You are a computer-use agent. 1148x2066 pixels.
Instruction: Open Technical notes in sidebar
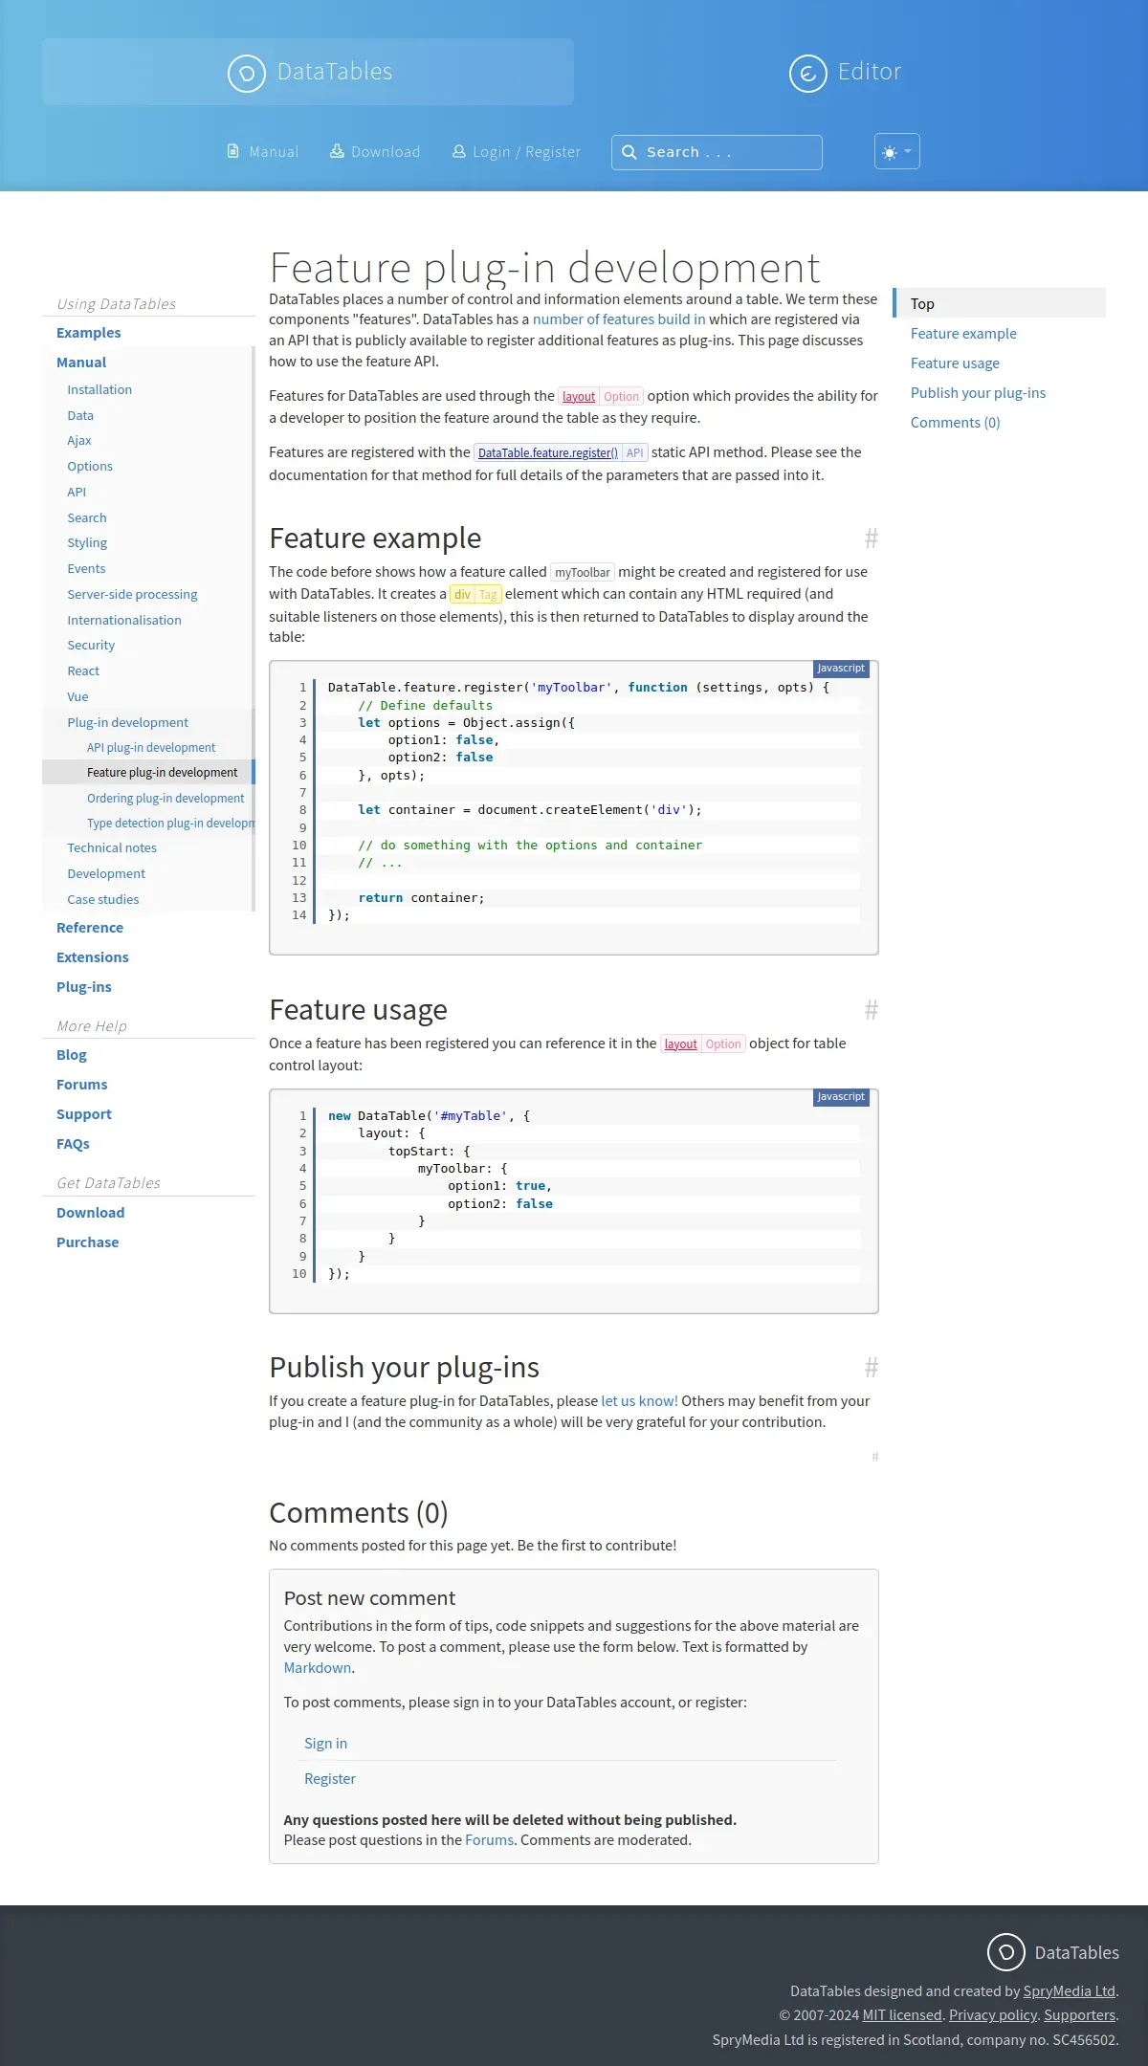point(112,848)
